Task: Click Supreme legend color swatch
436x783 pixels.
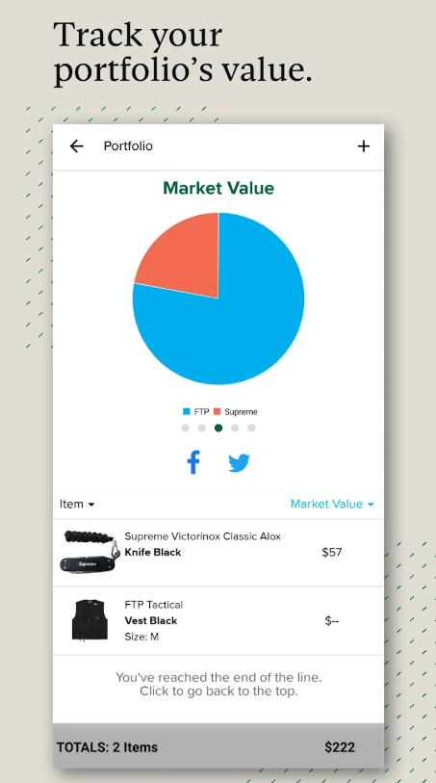Action: (x=217, y=412)
